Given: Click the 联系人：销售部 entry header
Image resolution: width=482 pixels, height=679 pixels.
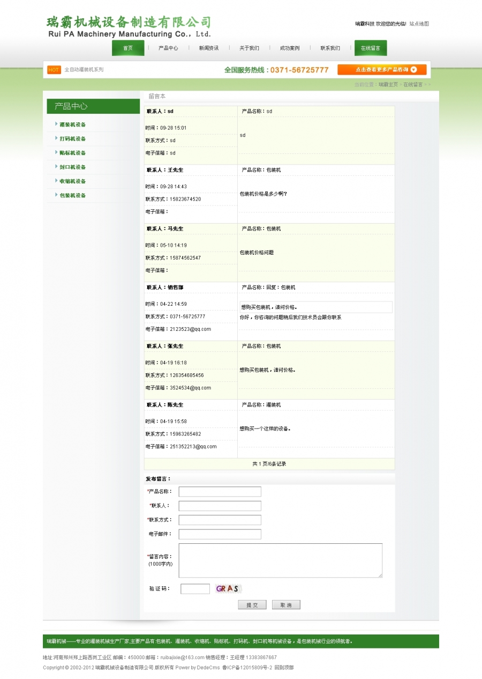Looking at the screenshot, I should click(165, 287).
